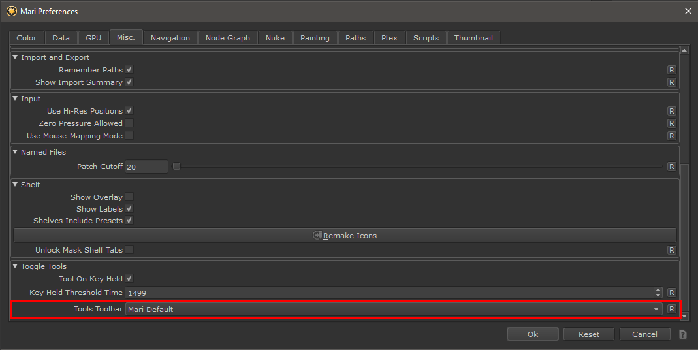698x350 pixels.
Task: Disable the Remember Paths checkbox
Action: click(129, 70)
